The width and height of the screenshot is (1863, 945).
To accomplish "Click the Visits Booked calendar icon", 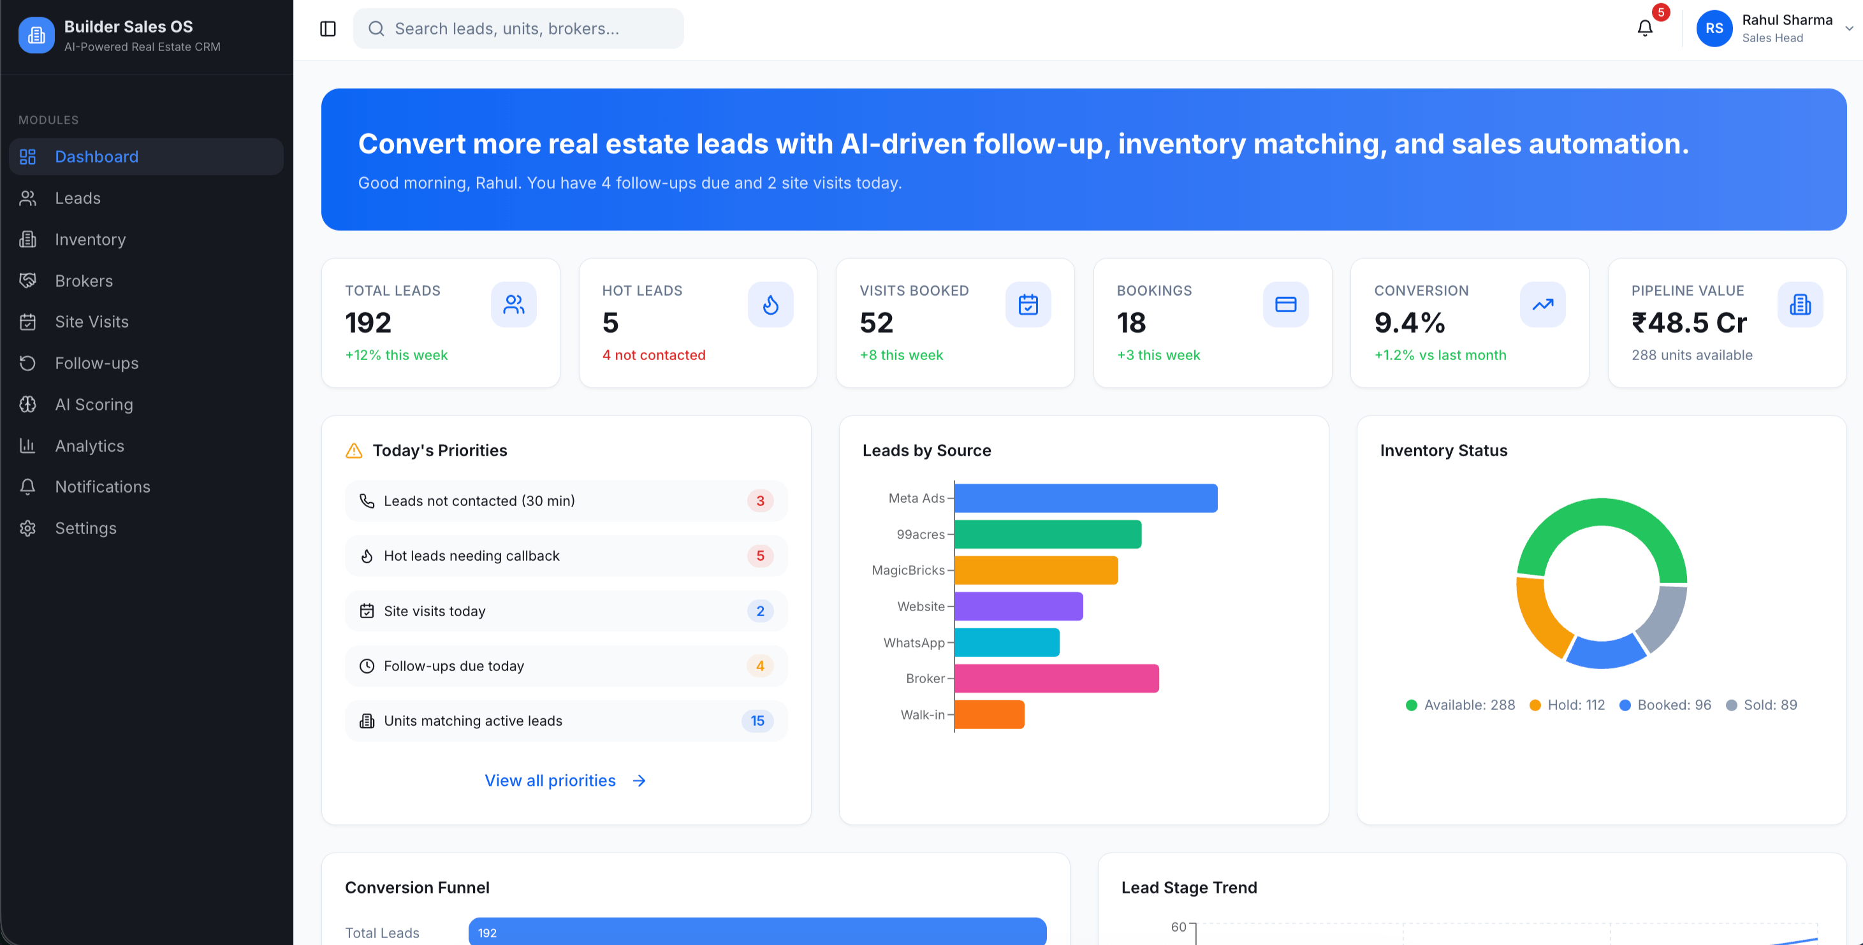I will (x=1028, y=305).
